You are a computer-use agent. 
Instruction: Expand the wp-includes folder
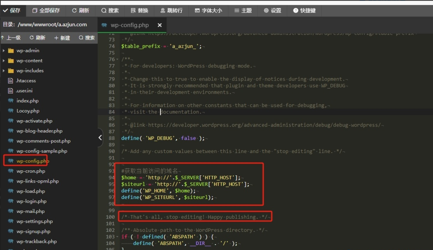pos(4,71)
